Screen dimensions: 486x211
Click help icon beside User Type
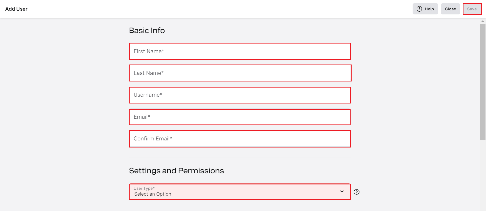pos(357,192)
